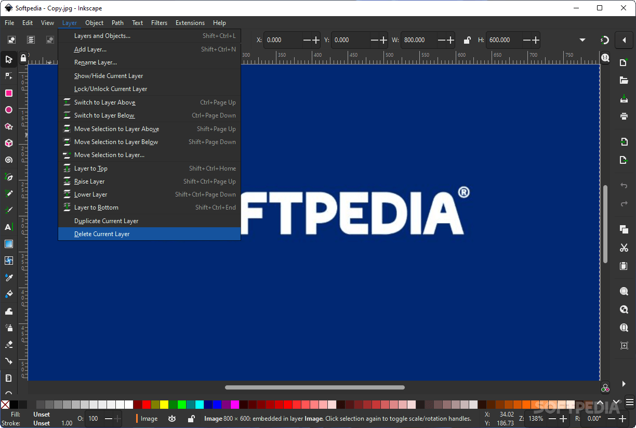636x428 pixels.
Task: Select the Calligraphy tool
Action: [8, 210]
